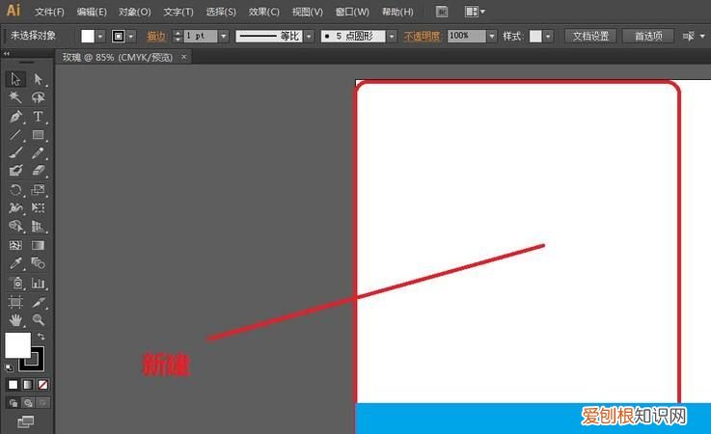Screen dimensions: 711x434
Task: Select the Scale tool
Action: tap(38, 190)
